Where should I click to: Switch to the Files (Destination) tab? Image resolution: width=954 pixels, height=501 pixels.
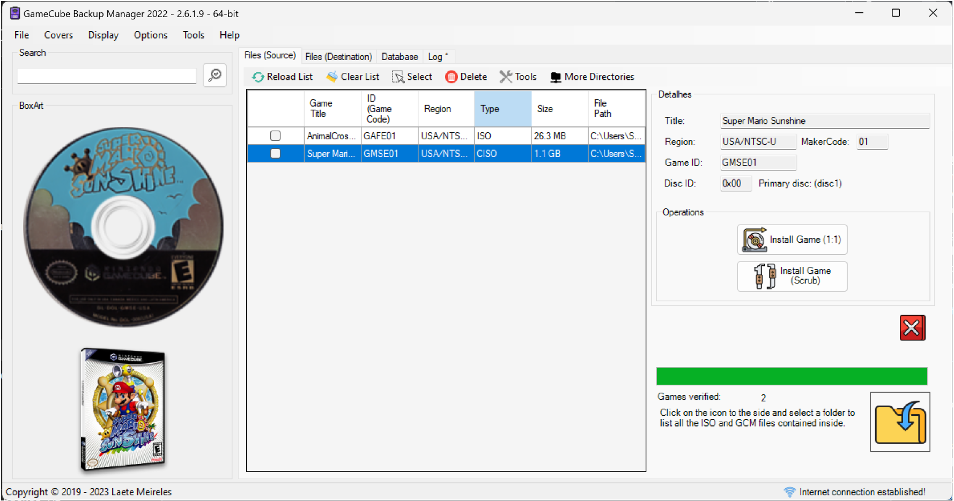coord(338,57)
